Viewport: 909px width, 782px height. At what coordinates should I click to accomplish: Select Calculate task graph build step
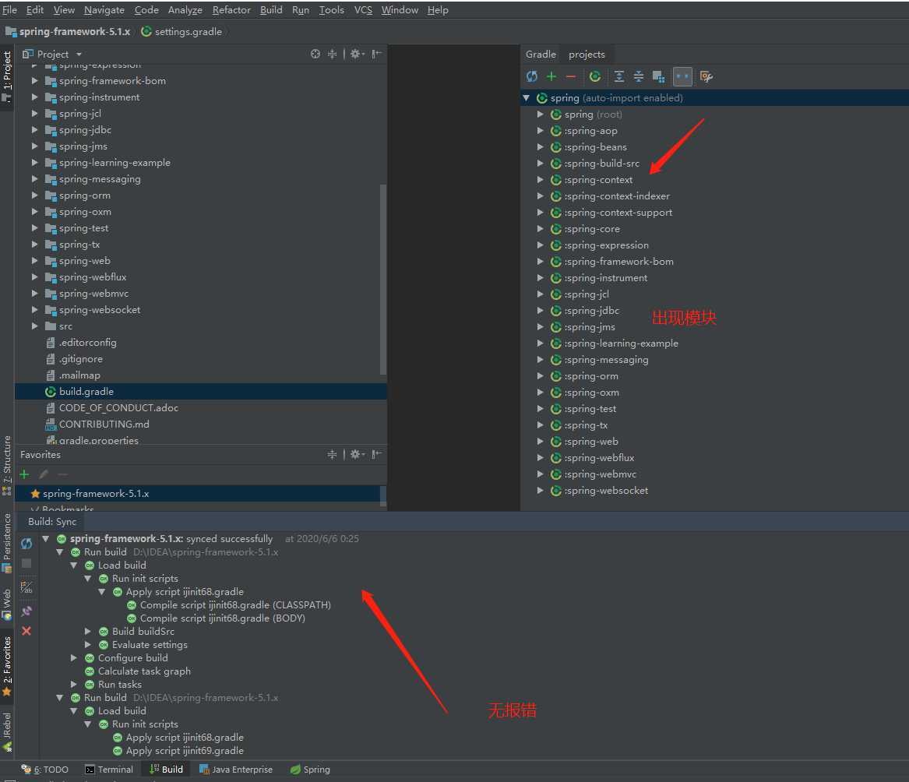click(x=144, y=671)
